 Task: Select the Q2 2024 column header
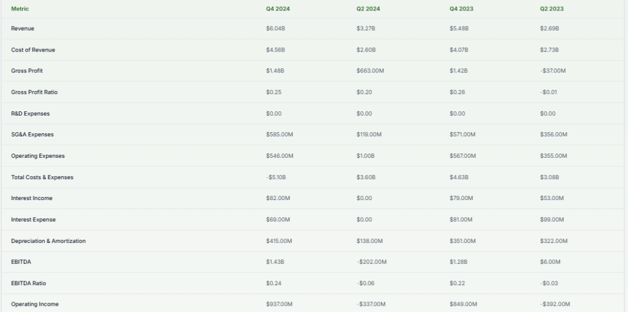pyautogui.click(x=369, y=9)
